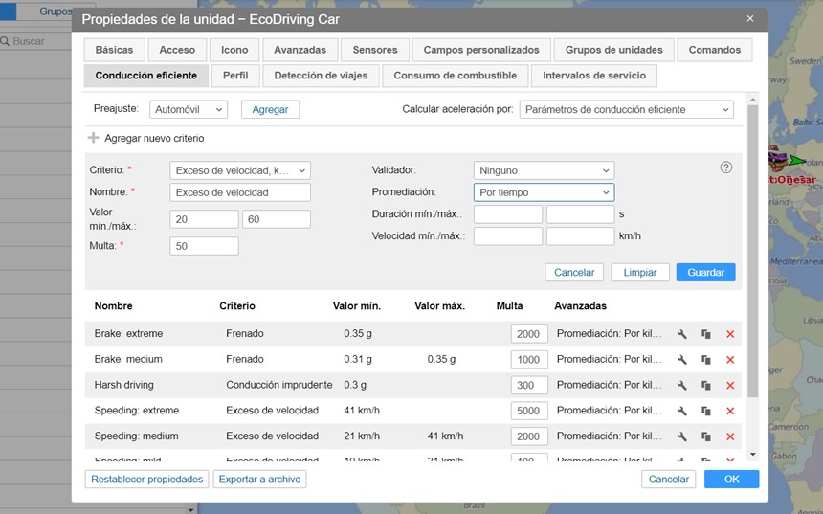The image size is (823, 514).
Task: Duplicate the 'Speeding: medium' criterion
Action: [x=706, y=436]
